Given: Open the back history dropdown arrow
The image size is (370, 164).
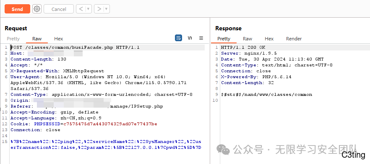Looking at the screenshot, I should pyautogui.click(x=89, y=9).
